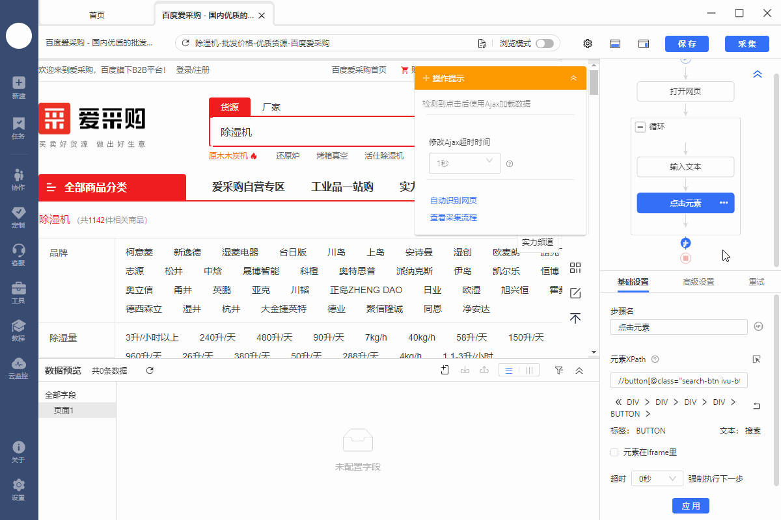Click the feedback edit icon on webpage
The width and height of the screenshot is (781, 520).
(575, 293)
